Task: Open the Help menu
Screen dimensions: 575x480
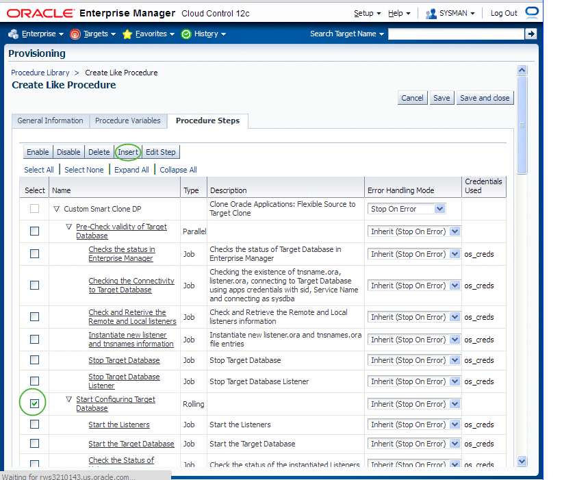Action: 399,13
